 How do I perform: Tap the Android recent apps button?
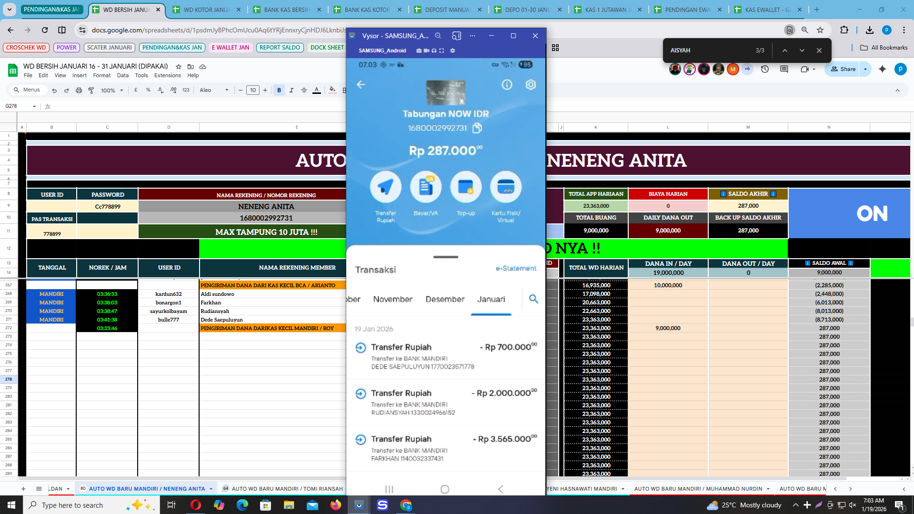click(389, 489)
